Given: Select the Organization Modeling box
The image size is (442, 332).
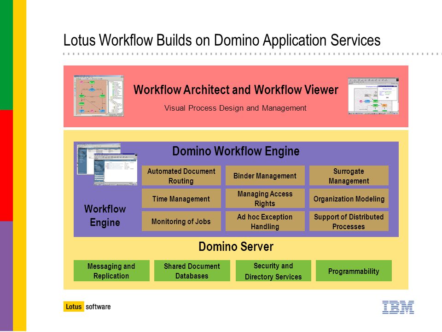Looking at the screenshot, I should [349, 198].
